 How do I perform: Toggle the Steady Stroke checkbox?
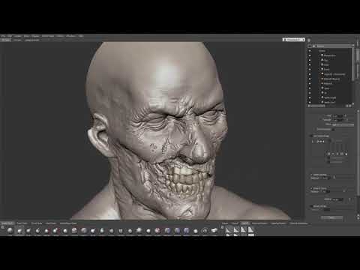(x=311, y=188)
